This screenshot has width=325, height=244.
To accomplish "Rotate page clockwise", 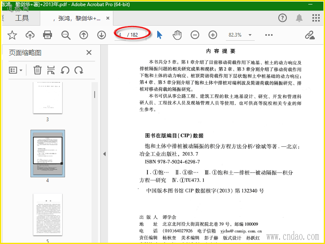I will (x=79, y=70).
